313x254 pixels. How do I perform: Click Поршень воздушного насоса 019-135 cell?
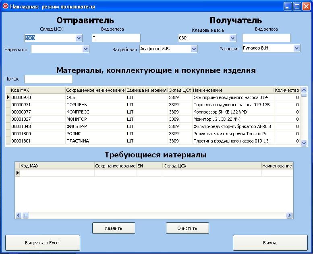[x=233, y=105]
